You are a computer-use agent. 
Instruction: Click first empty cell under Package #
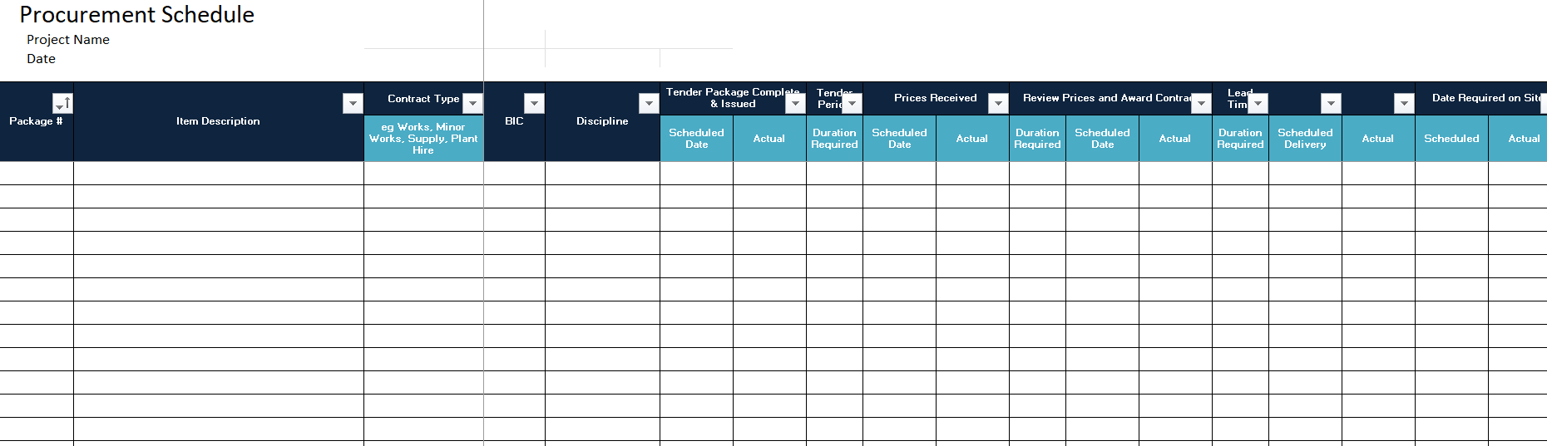point(37,173)
